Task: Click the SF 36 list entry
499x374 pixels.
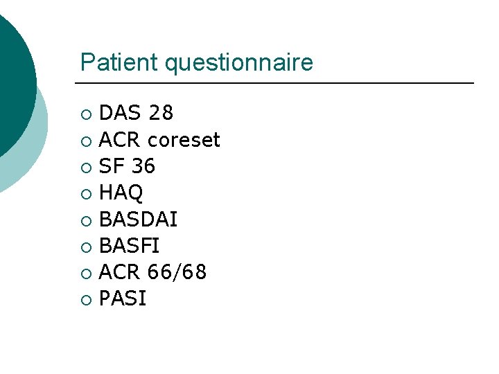Action: click(x=127, y=166)
